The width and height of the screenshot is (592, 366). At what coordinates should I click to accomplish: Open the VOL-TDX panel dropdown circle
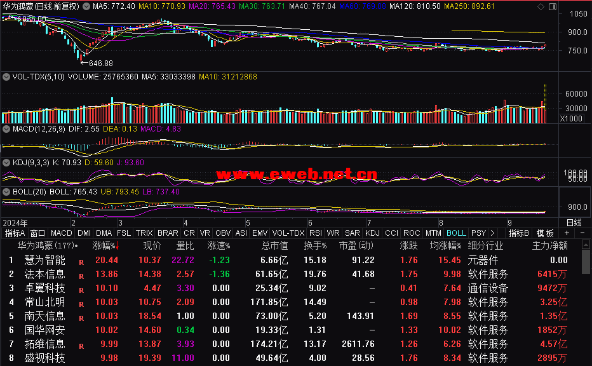[6, 77]
